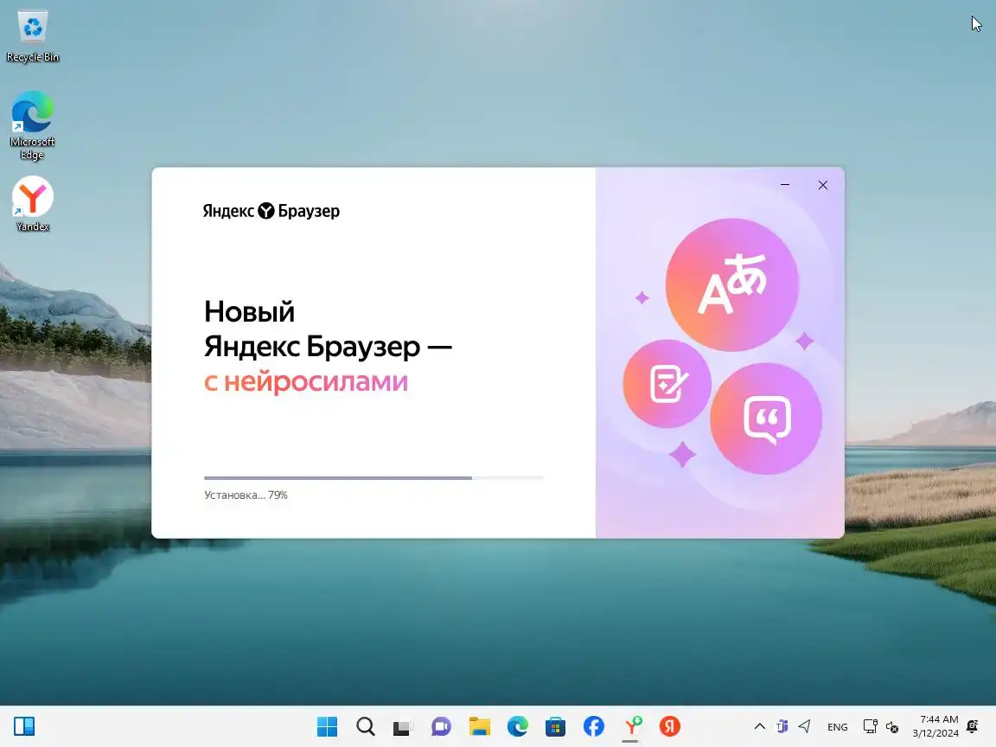This screenshot has height=747, width=996.
Task: Open the Recycle Bin desktop icon
Action: 32,37
